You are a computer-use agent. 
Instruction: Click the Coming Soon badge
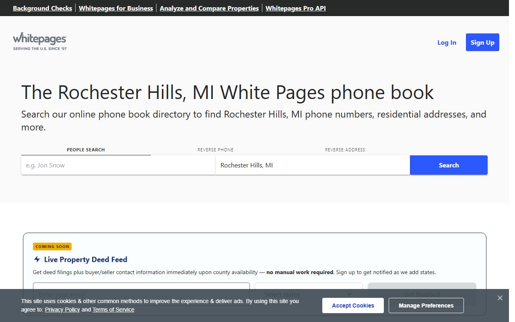52,246
